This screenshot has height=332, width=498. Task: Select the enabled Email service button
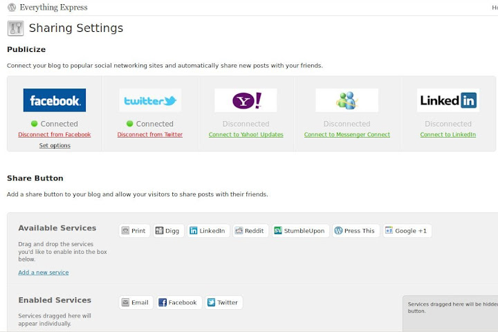[x=136, y=302]
